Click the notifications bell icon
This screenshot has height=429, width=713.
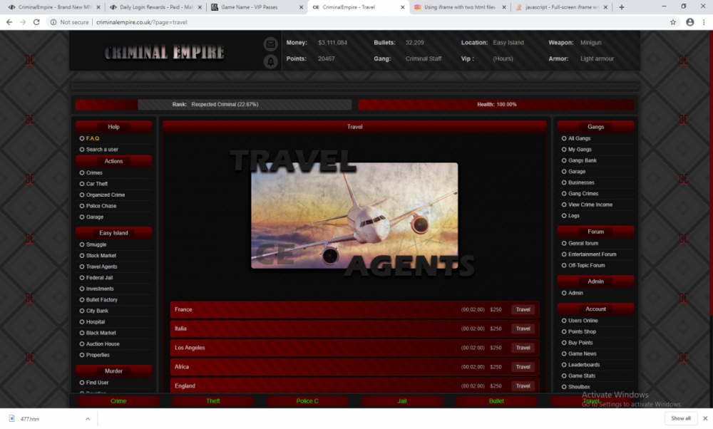271,62
